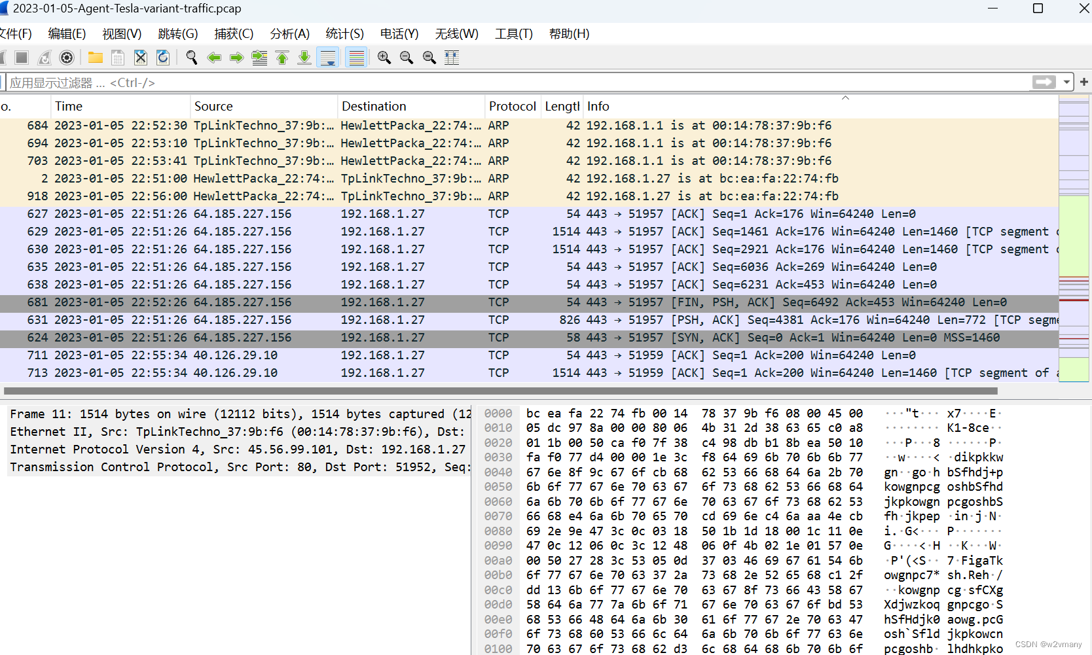Select packet 694 ARP row

[529, 143]
